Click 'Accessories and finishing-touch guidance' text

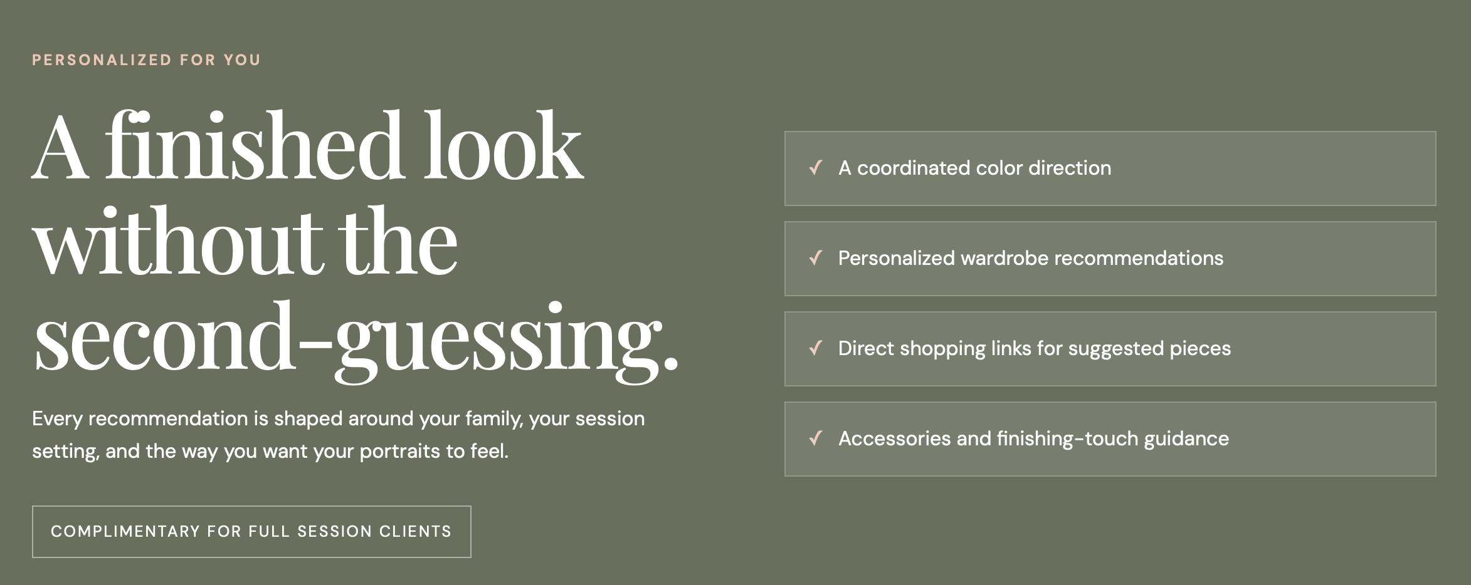tap(1033, 438)
